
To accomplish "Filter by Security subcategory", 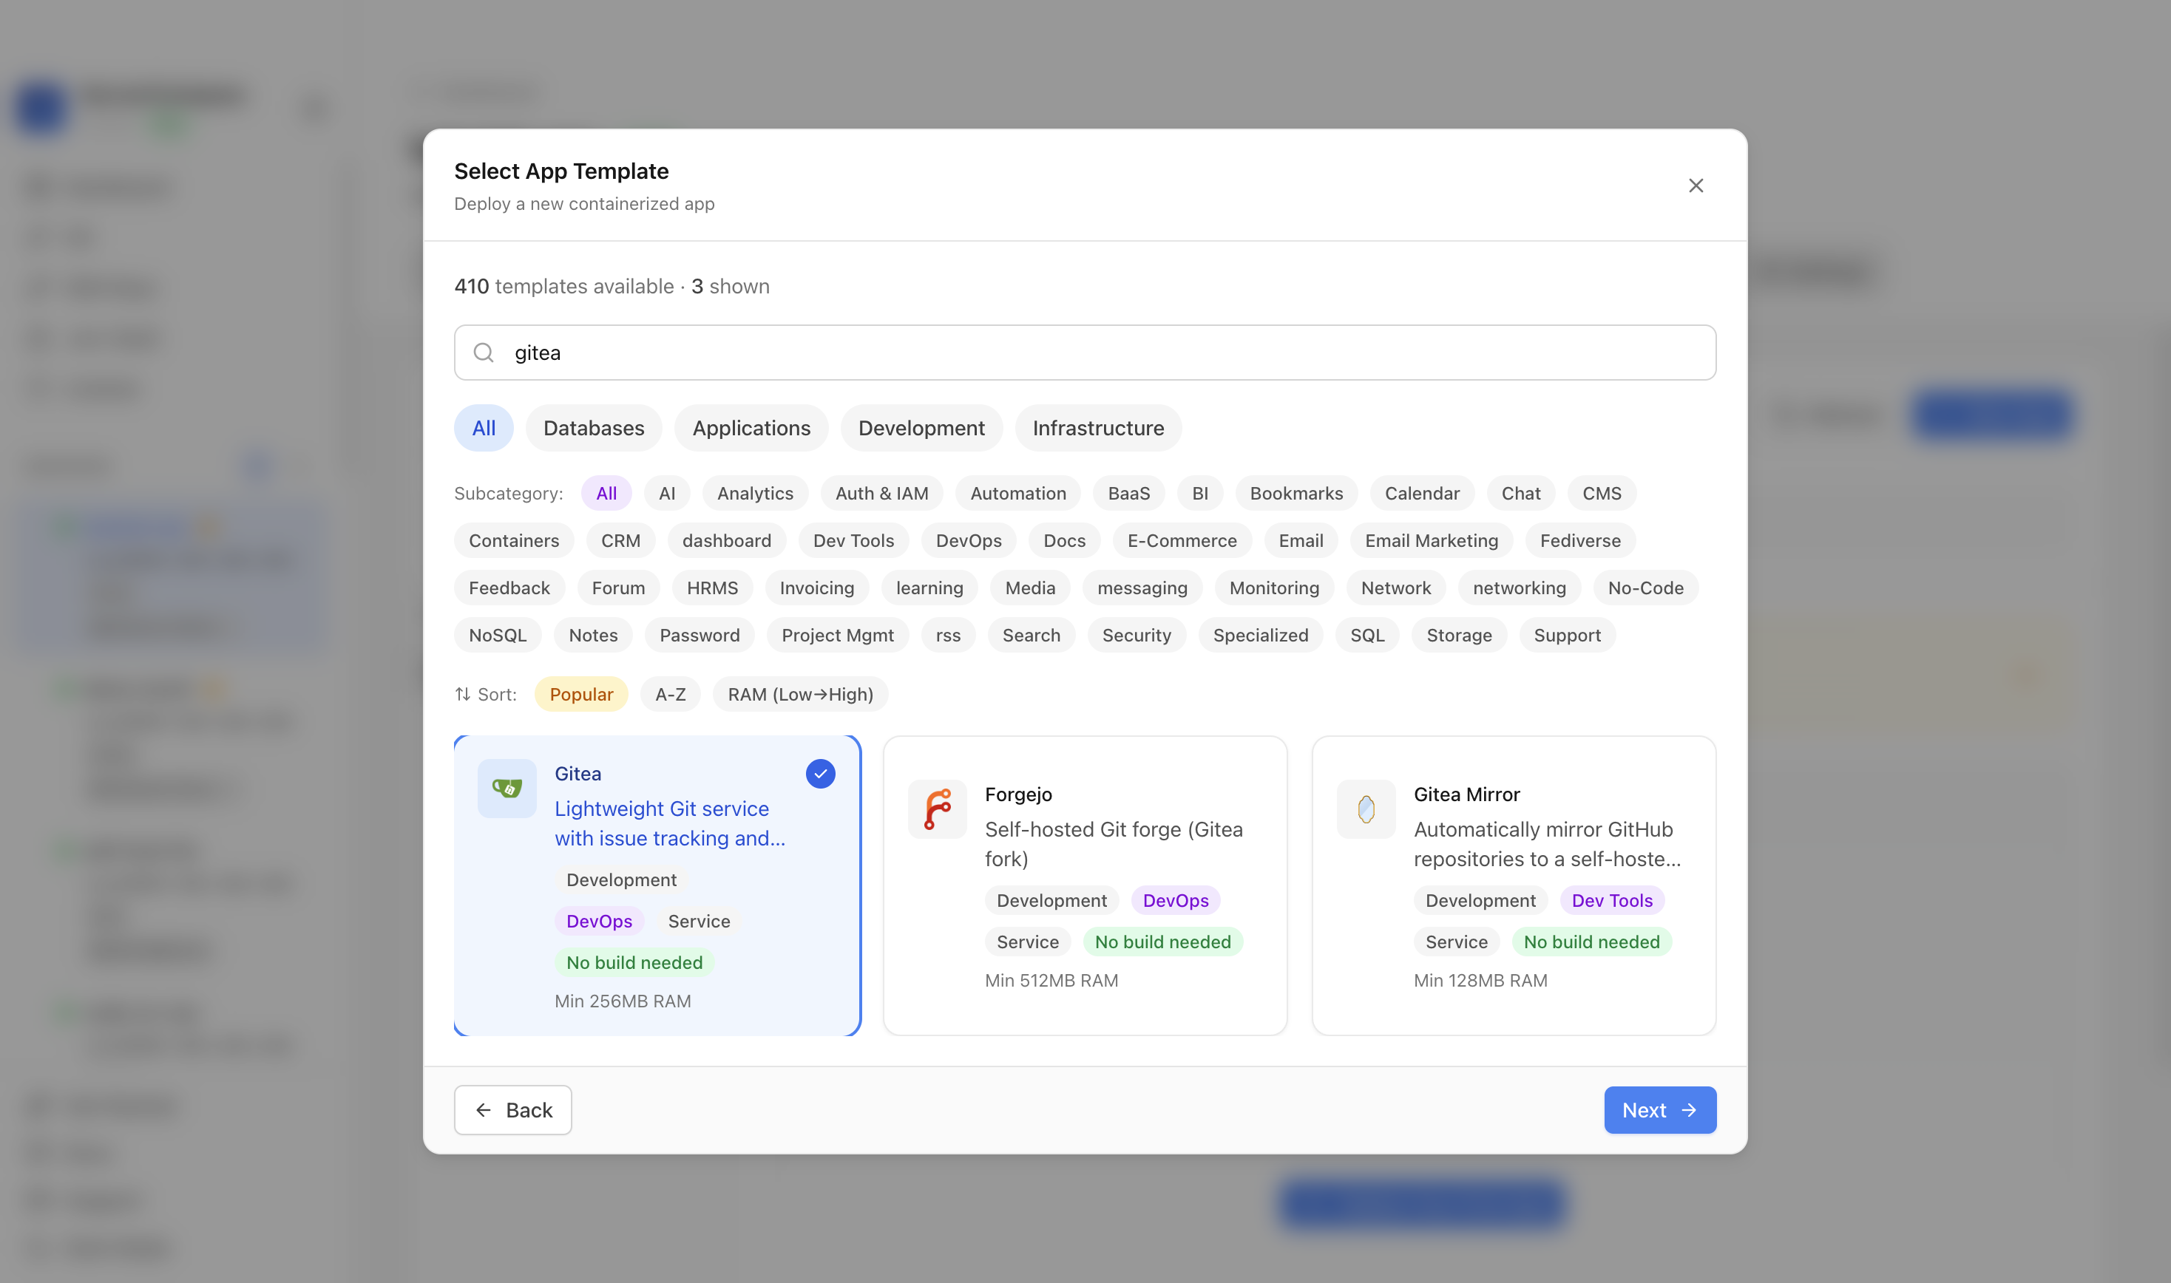I will pos(1137,636).
